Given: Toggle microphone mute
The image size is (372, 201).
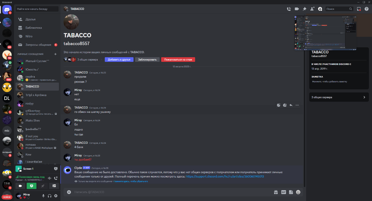Looking at the screenshot, I should (43, 196).
